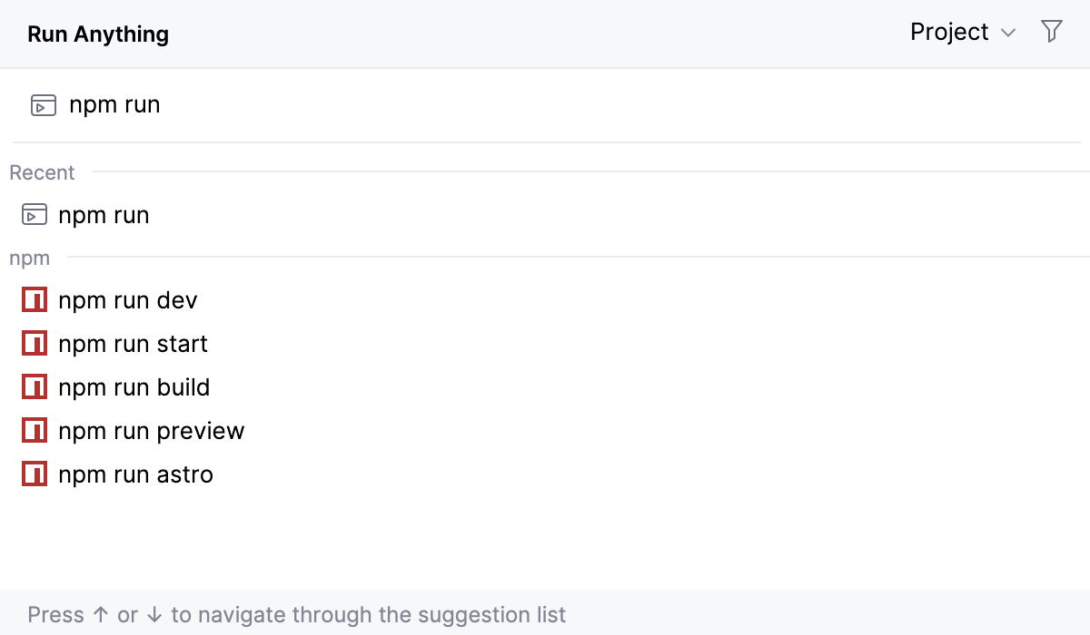Click the npm icon beside 'npm run dev'

[34, 299]
